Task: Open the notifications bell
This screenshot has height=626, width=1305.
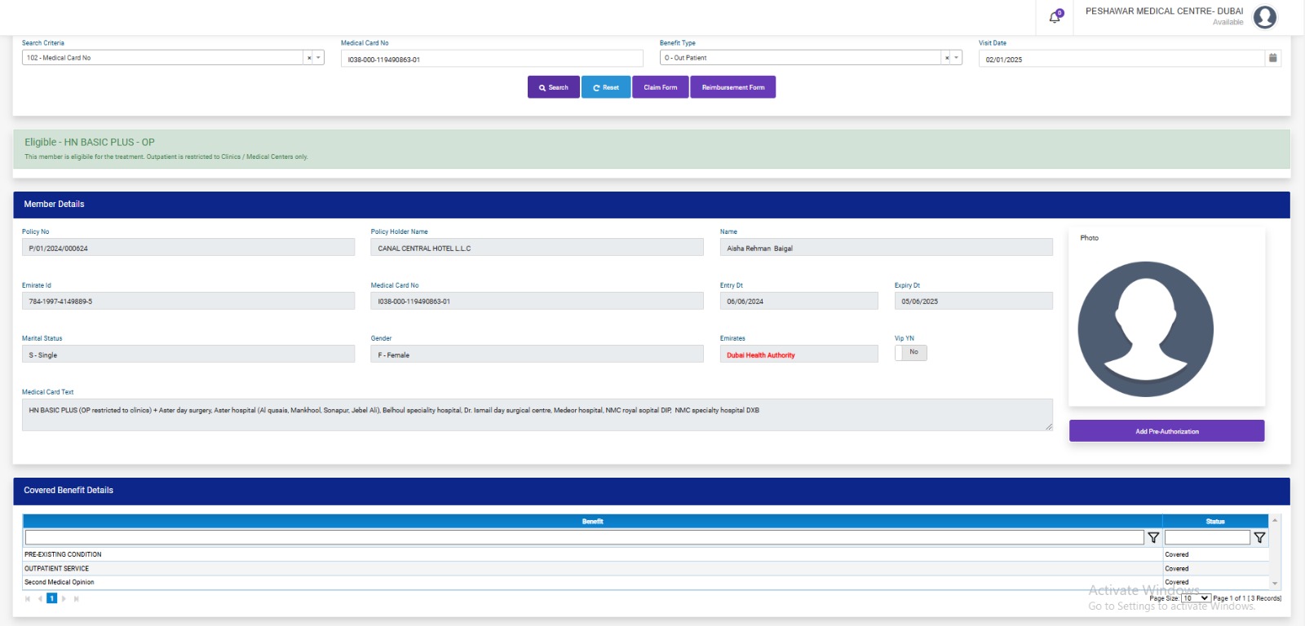Action: (x=1054, y=17)
